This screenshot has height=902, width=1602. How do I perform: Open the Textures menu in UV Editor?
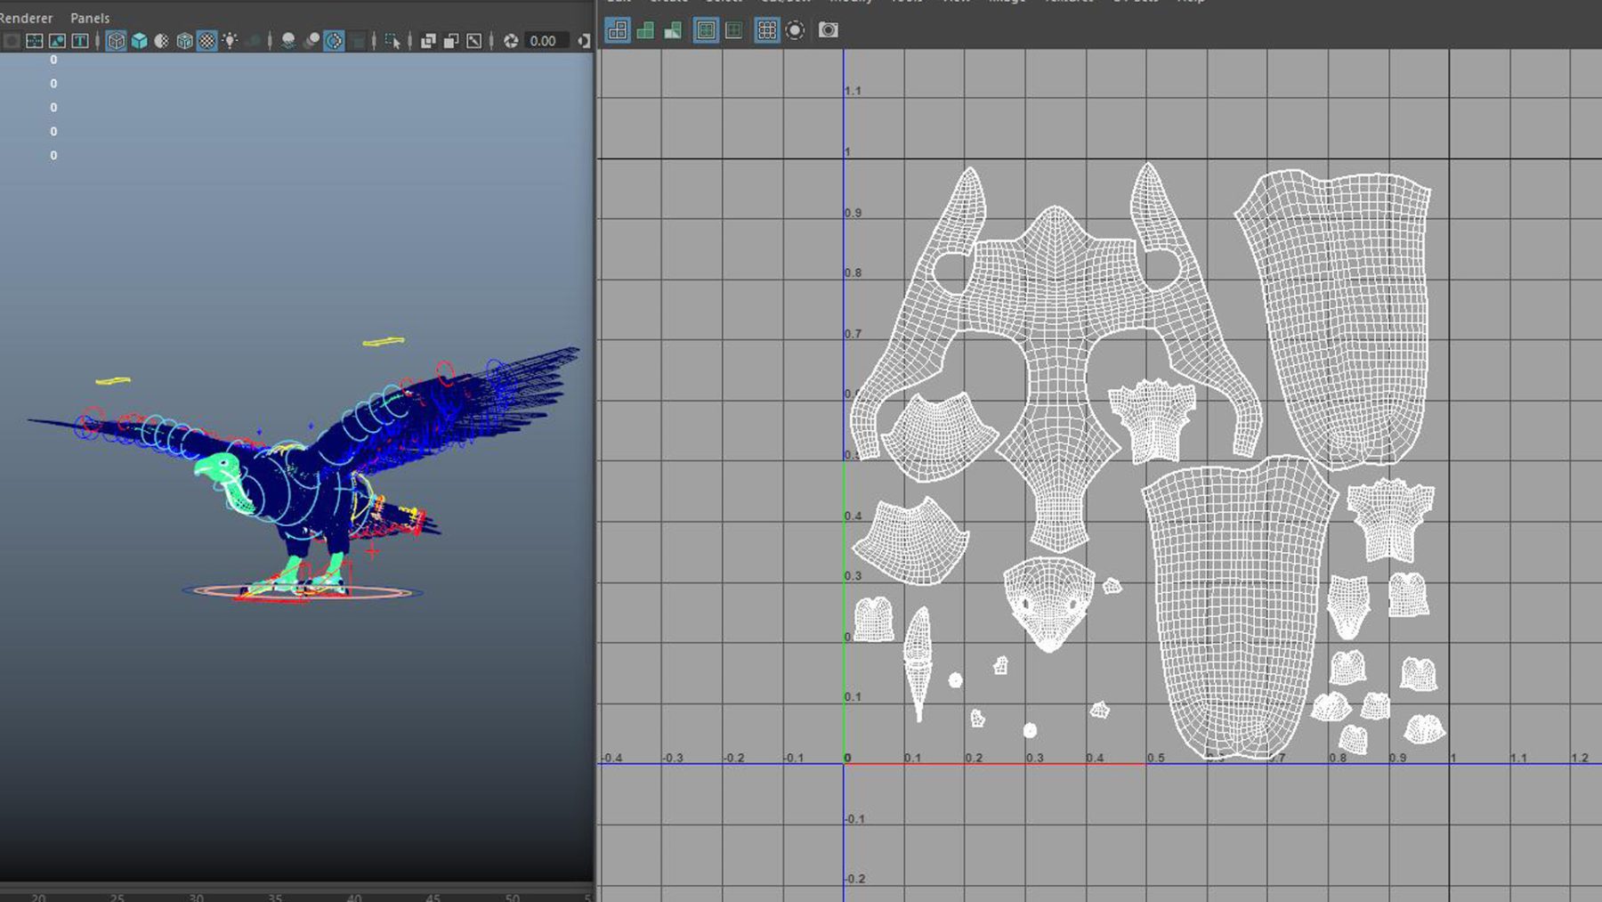[1068, 3]
